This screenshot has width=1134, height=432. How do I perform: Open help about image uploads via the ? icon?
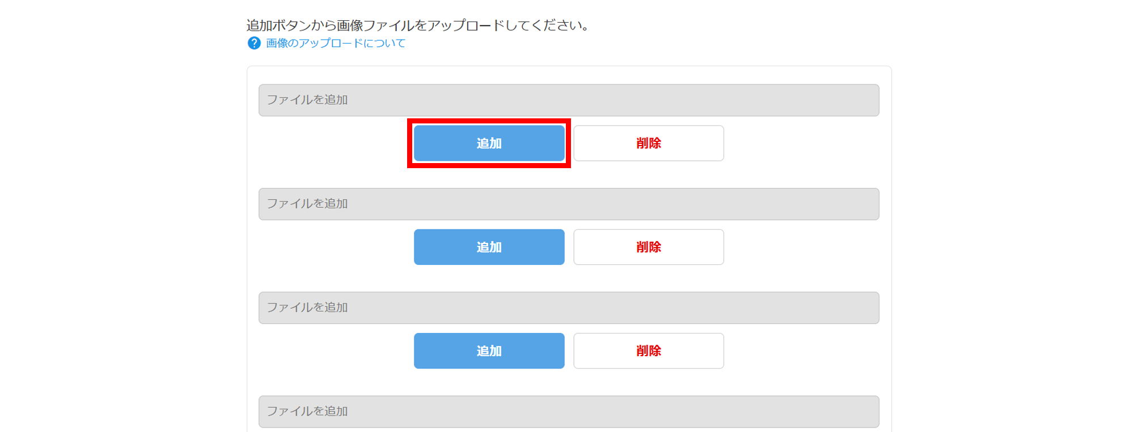click(254, 43)
